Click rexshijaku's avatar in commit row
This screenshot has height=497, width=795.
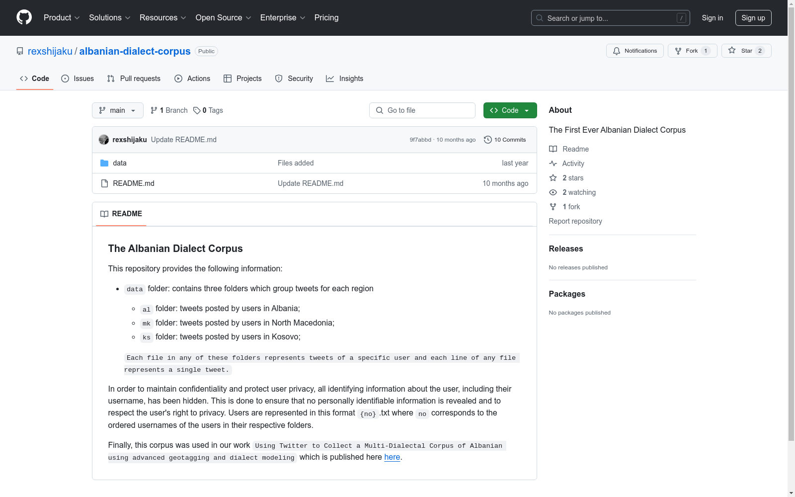[104, 140]
